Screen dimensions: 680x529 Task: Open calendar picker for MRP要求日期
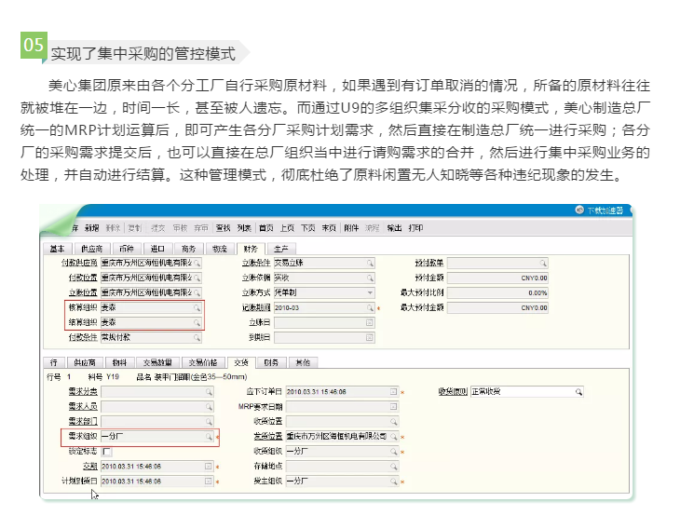[x=393, y=407]
